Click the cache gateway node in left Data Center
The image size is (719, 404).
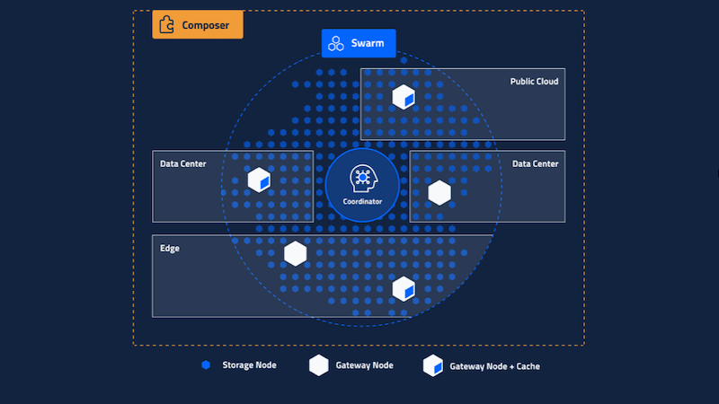(260, 180)
